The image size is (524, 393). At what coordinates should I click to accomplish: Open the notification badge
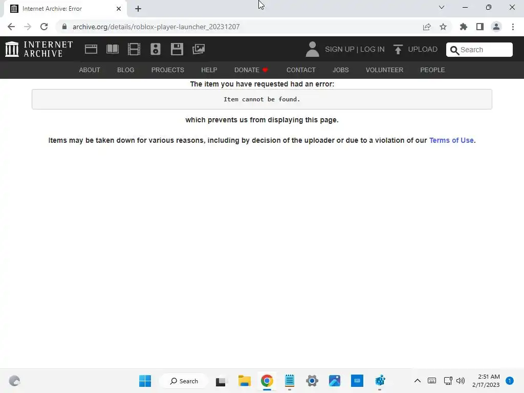[510, 381]
